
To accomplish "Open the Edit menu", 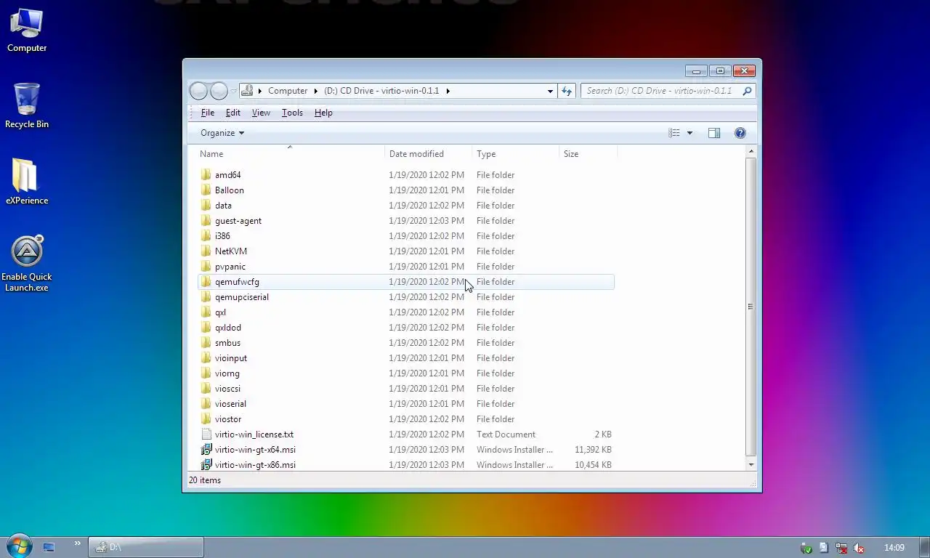I will (x=232, y=113).
